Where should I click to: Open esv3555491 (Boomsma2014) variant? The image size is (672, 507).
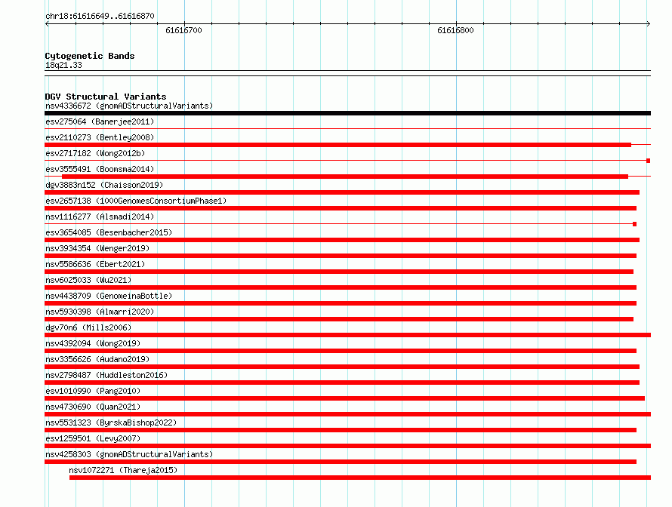coord(100,169)
